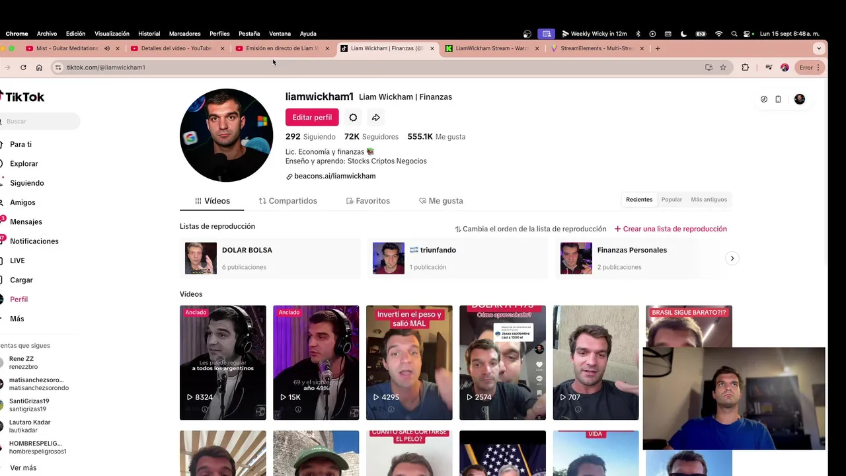Open Chrome extensions puzzle icon

point(746,67)
